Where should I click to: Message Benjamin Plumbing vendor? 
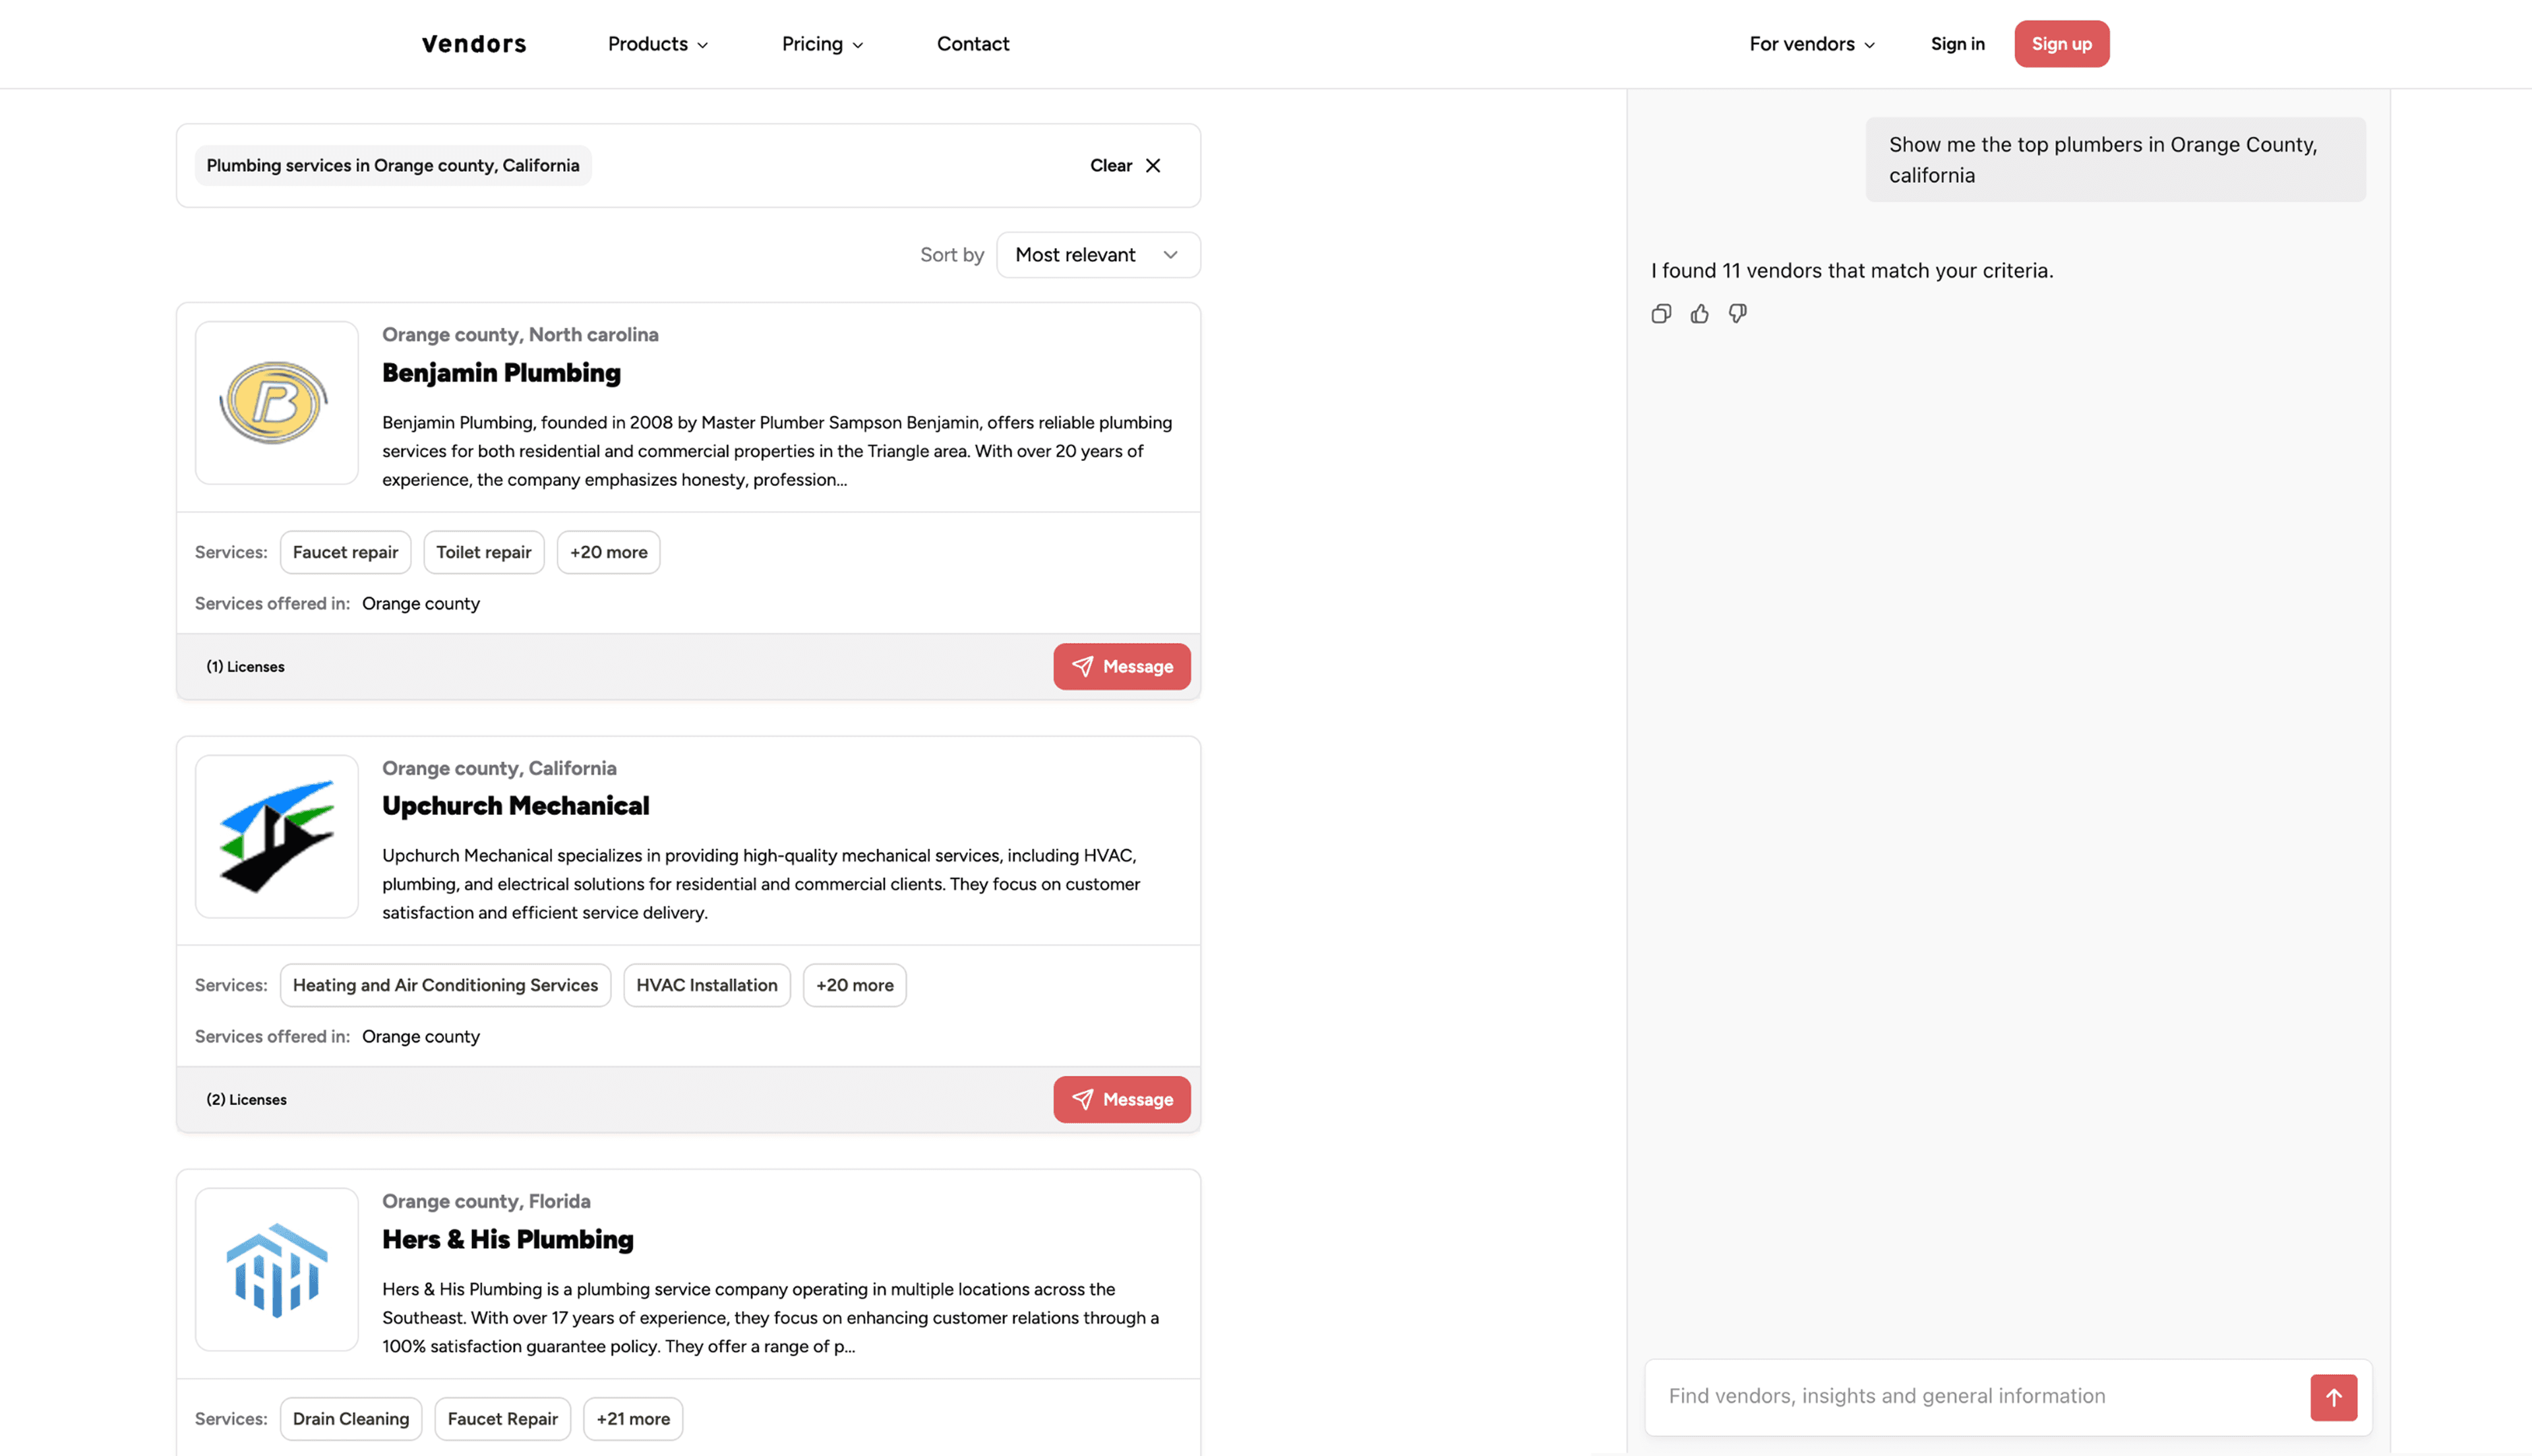click(1122, 667)
